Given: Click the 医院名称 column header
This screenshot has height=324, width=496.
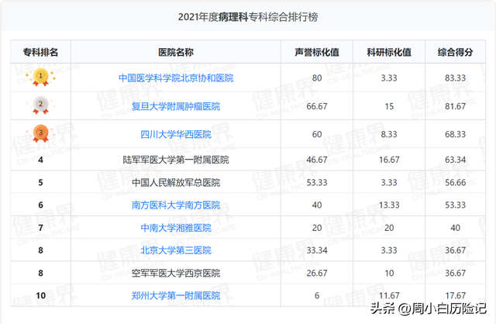Looking at the screenshot, I should click(x=176, y=52).
